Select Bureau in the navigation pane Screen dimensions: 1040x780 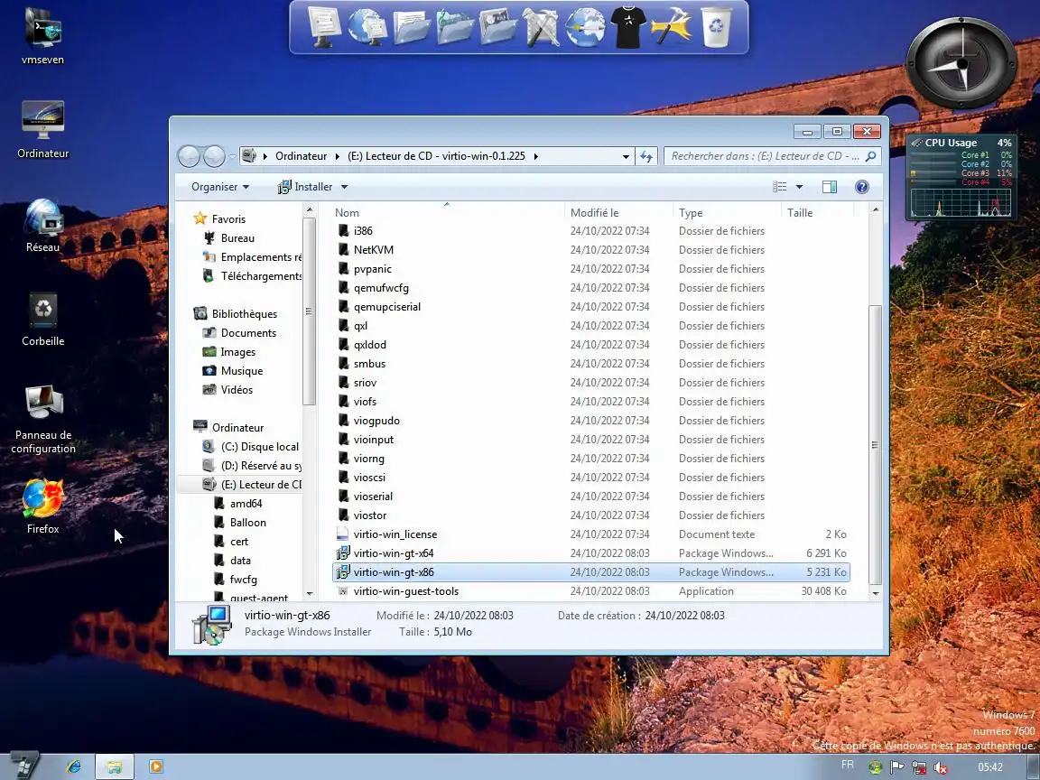[x=237, y=238]
